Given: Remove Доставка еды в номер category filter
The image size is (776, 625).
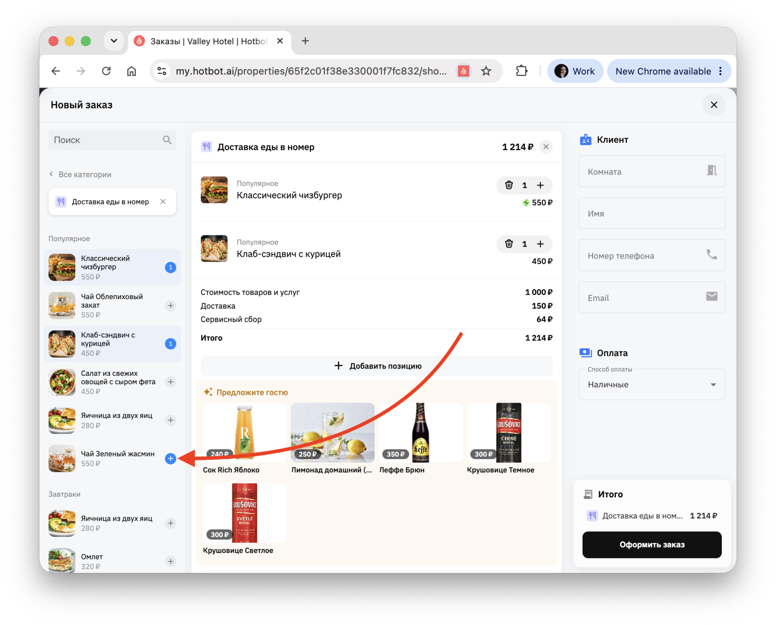Looking at the screenshot, I should [x=163, y=202].
